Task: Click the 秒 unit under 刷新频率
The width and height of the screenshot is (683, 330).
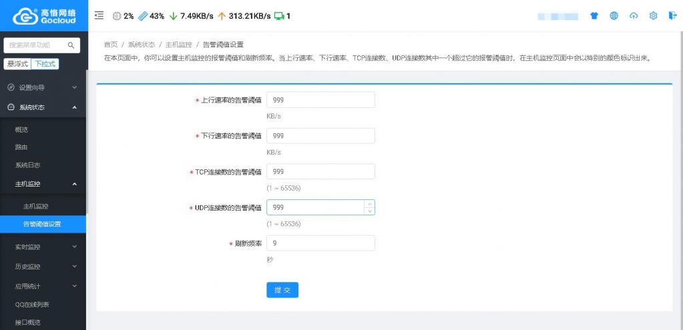Action: 270,259
